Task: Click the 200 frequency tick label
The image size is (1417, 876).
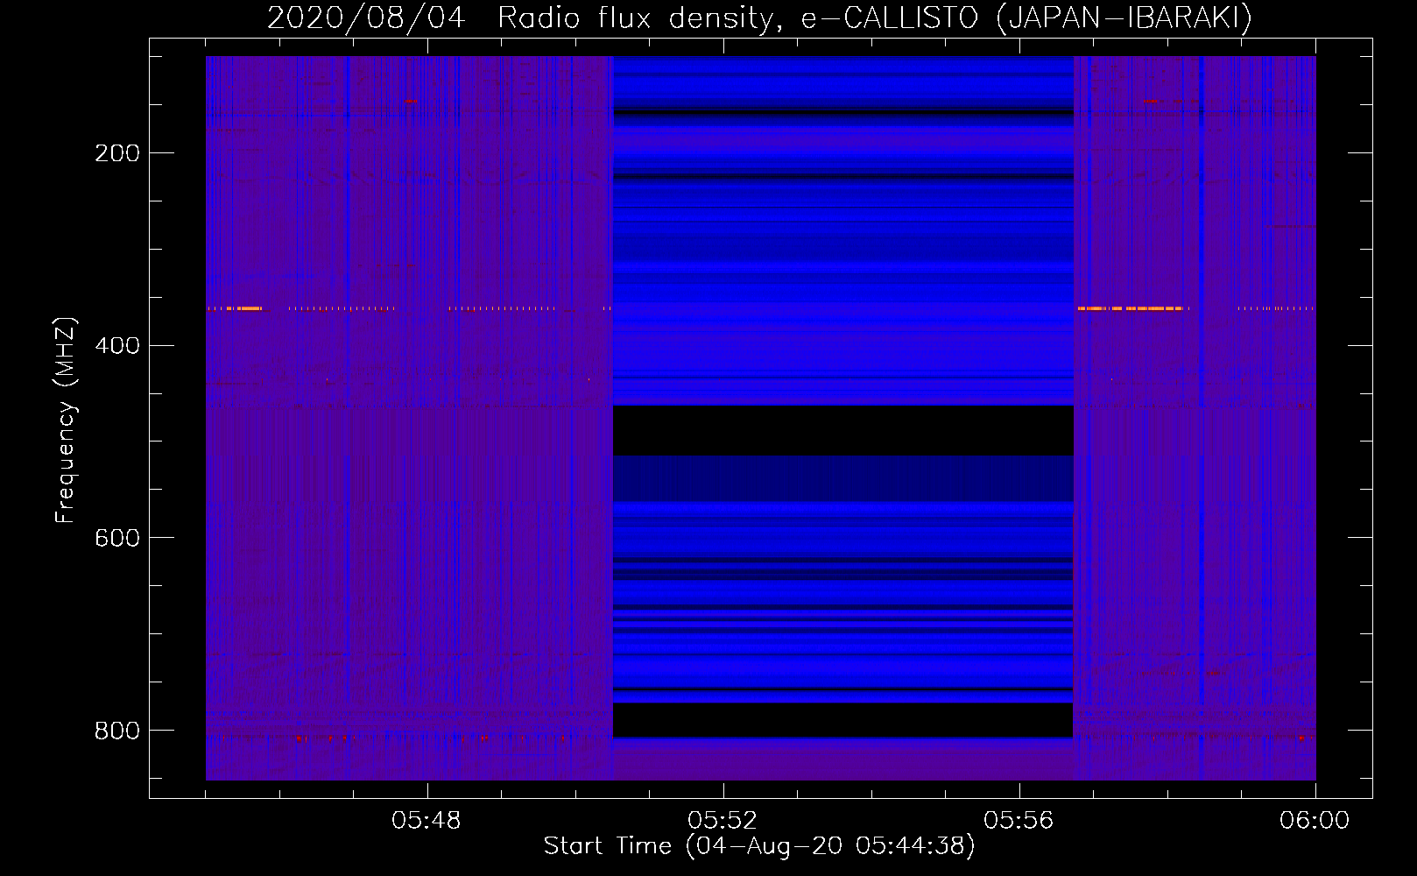Action: [x=117, y=153]
